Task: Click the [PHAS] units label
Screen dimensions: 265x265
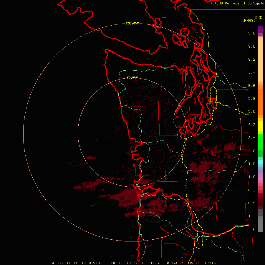Action: (x=249, y=20)
